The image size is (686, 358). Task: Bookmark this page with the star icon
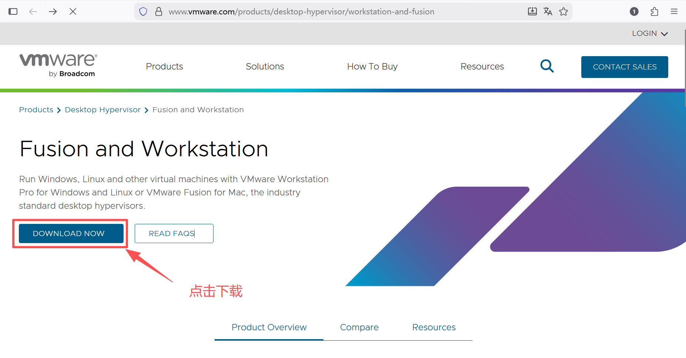(564, 11)
